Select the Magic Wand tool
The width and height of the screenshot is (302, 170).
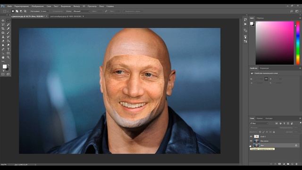click(x=8, y=25)
